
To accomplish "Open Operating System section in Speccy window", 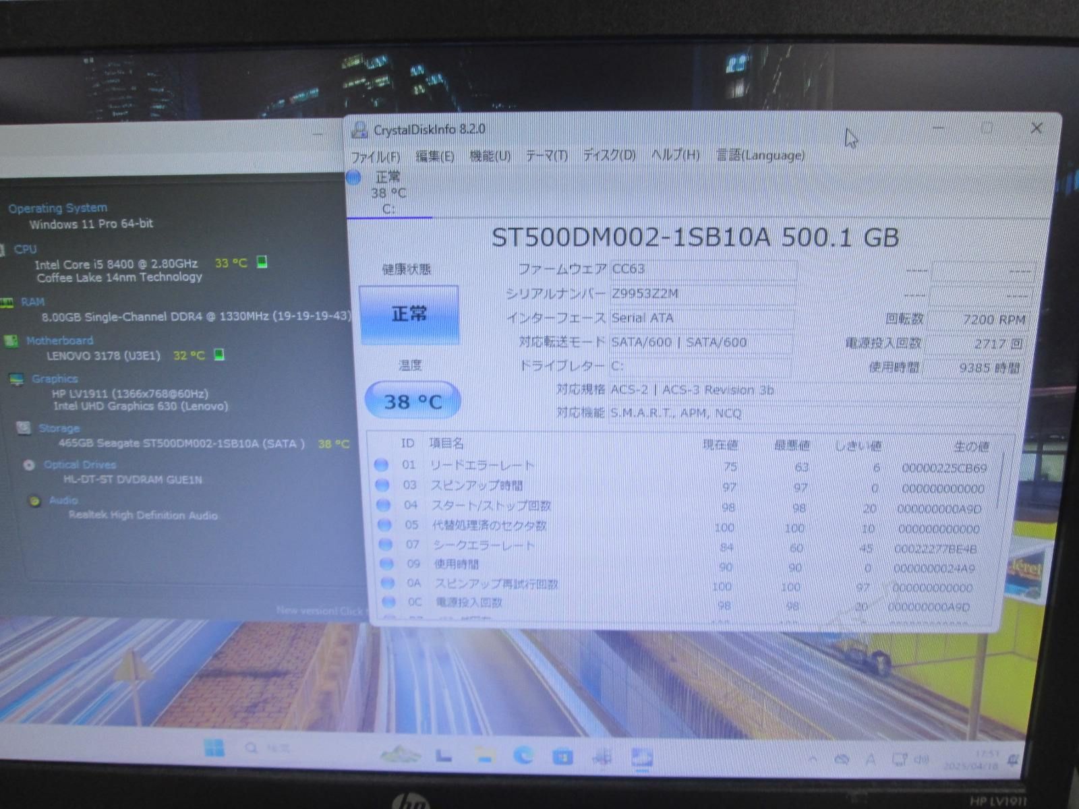I will tap(57, 208).
